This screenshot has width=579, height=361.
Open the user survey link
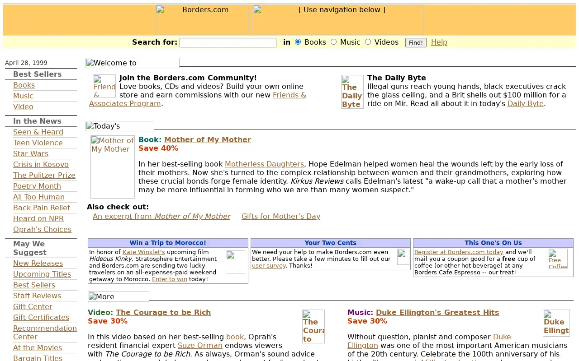(269, 265)
